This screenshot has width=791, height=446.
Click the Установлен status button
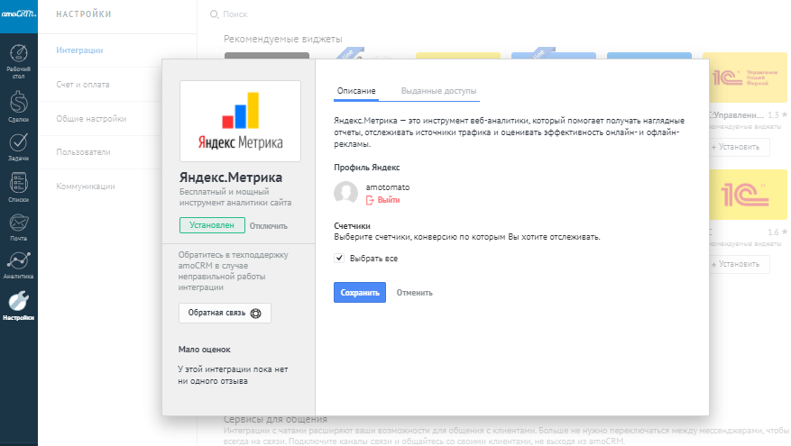pos(212,225)
